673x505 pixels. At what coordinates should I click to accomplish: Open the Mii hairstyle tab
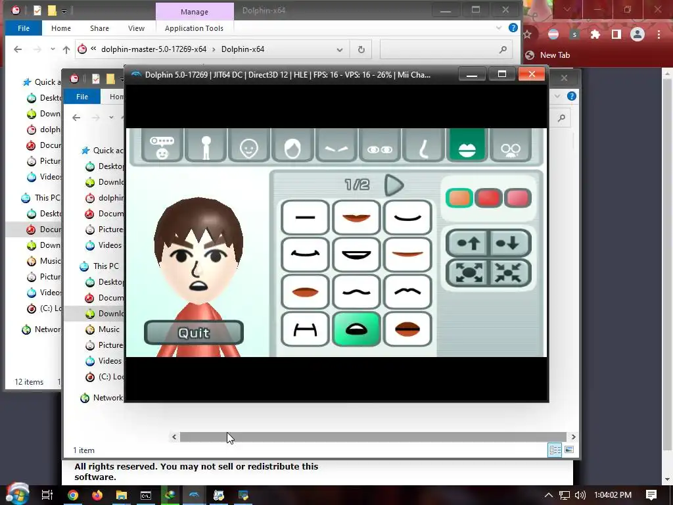pyautogui.click(x=292, y=146)
